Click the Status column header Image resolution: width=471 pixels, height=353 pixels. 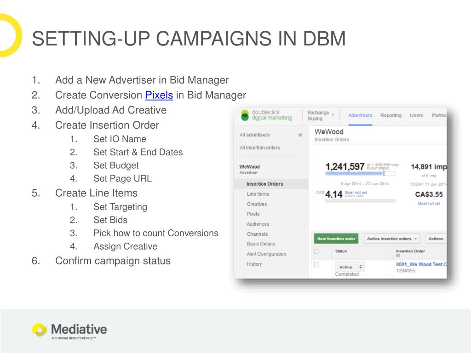coord(341,251)
